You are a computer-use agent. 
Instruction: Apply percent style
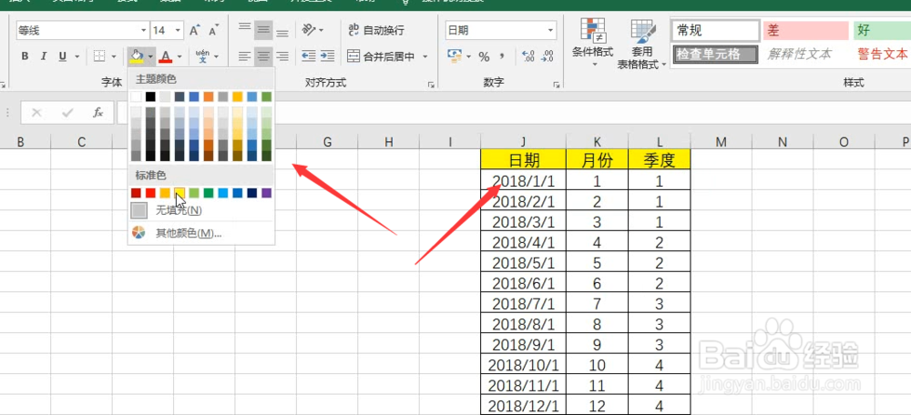(484, 56)
